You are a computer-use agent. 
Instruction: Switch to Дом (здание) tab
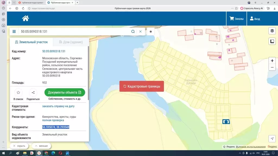(71, 42)
